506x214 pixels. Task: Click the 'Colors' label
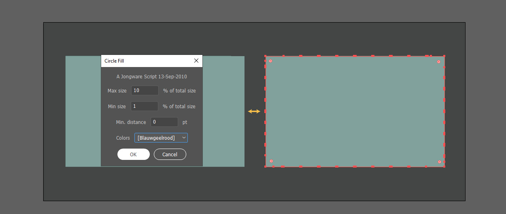pyautogui.click(x=123, y=138)
